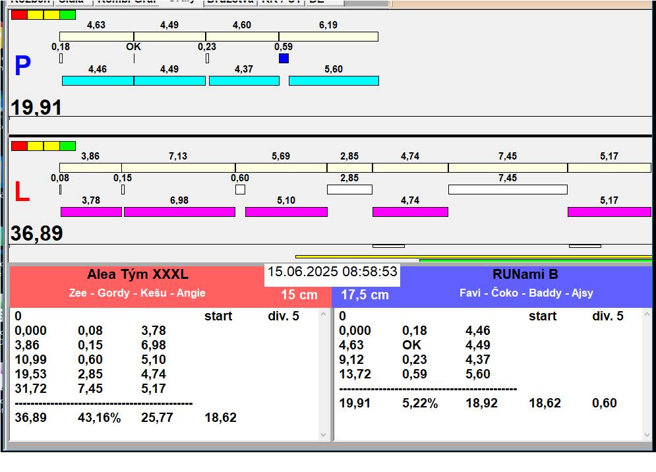
Task: Click the blue P lane letter
Action: click(x=22, y=67)
